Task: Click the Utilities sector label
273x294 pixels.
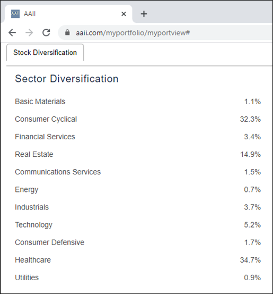Action: click(27, 278)
